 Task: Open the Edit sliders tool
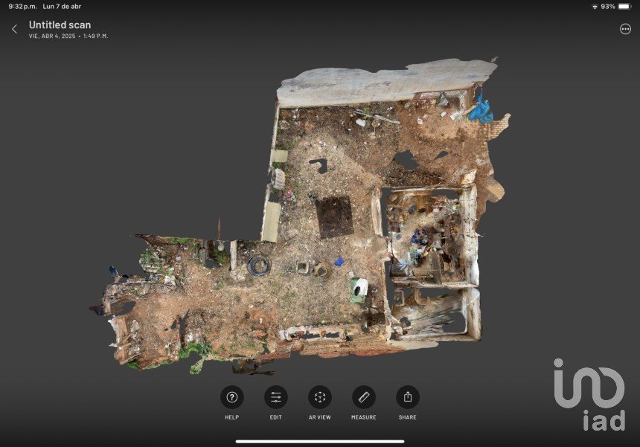[276, 397]
